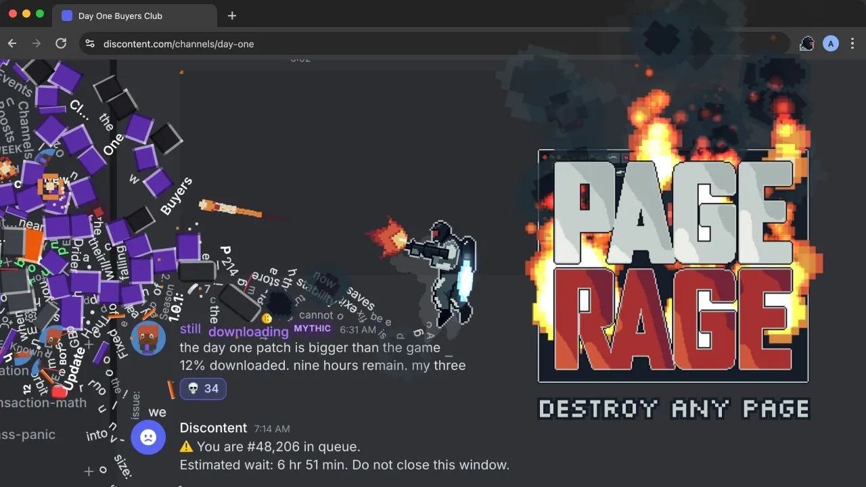Click the '12% downloaded. nine hours remain' line
866x487 pixels.
[x=323, y=366]
